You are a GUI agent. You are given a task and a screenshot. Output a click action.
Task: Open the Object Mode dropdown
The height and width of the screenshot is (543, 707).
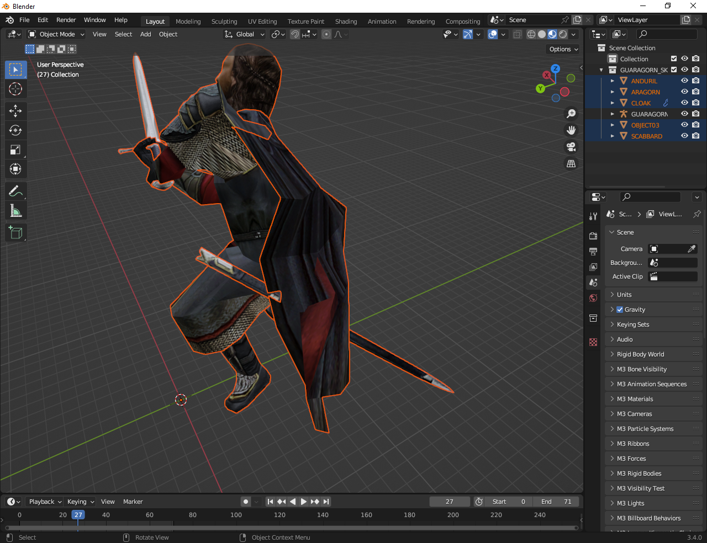(x=56, y=34)
